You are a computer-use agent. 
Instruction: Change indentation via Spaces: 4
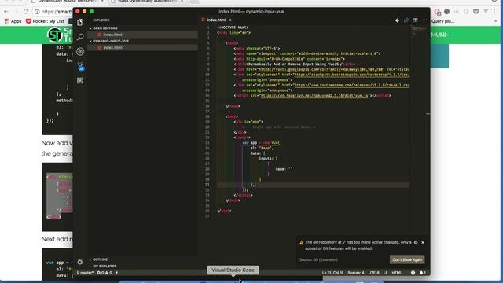pos(356,273)
